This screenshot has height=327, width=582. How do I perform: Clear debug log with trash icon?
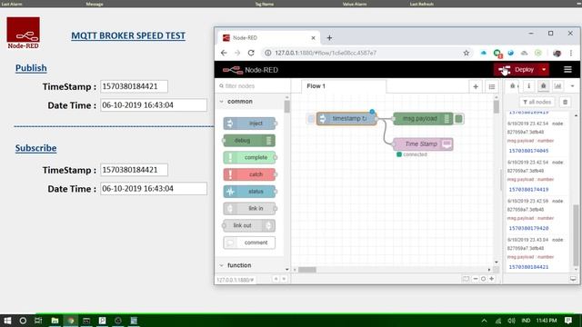565,102
